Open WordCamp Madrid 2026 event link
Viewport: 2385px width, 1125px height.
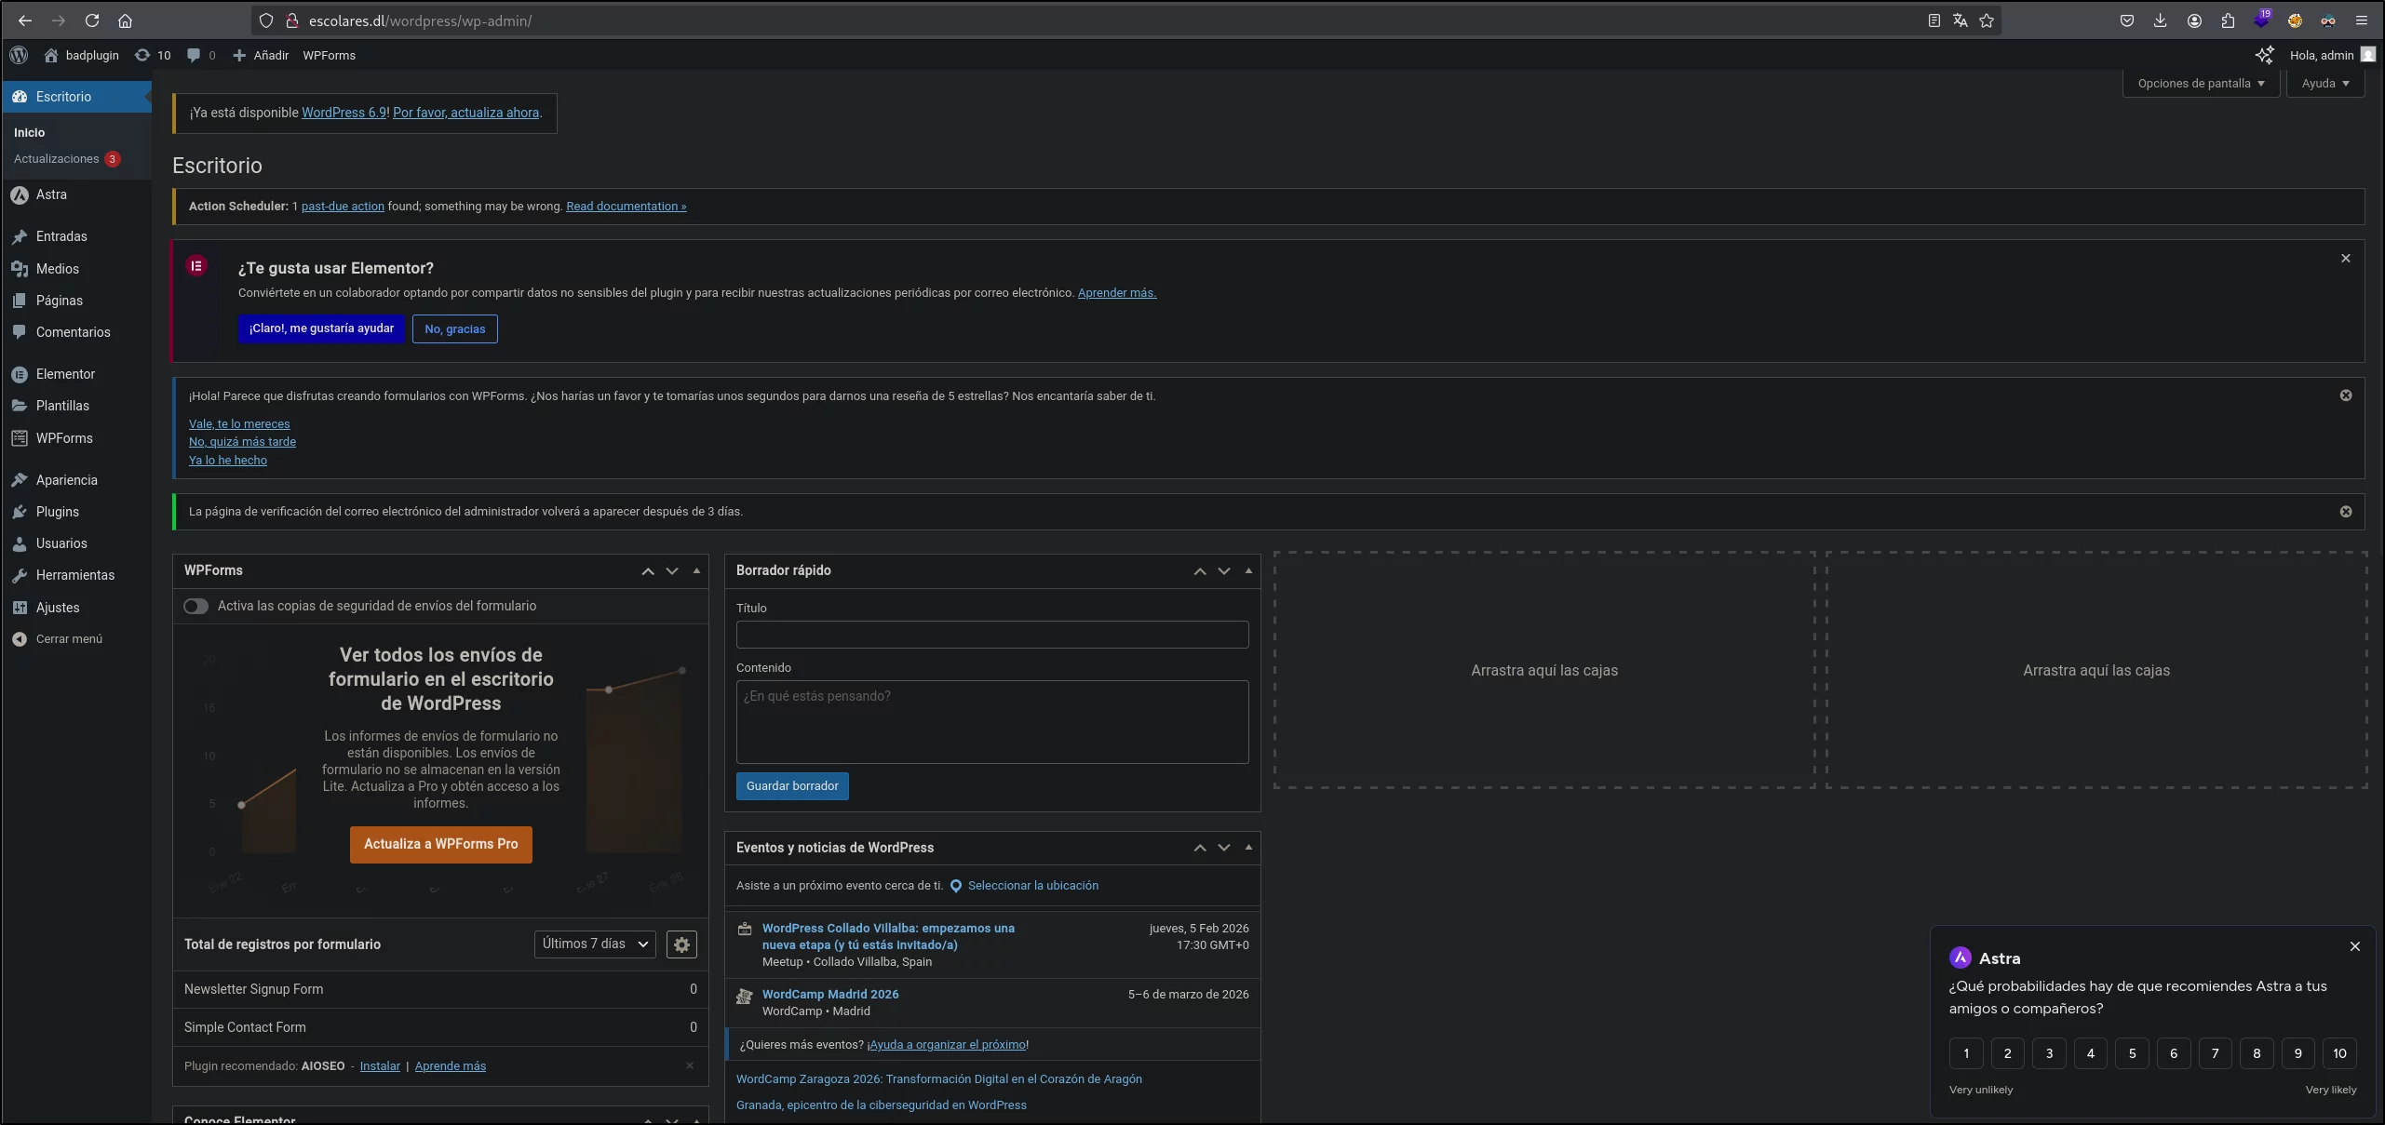click(830, 994)
